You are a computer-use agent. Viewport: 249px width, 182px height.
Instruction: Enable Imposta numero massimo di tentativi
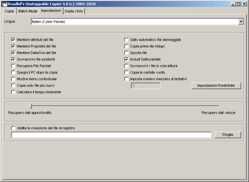(x=126, y=79)
